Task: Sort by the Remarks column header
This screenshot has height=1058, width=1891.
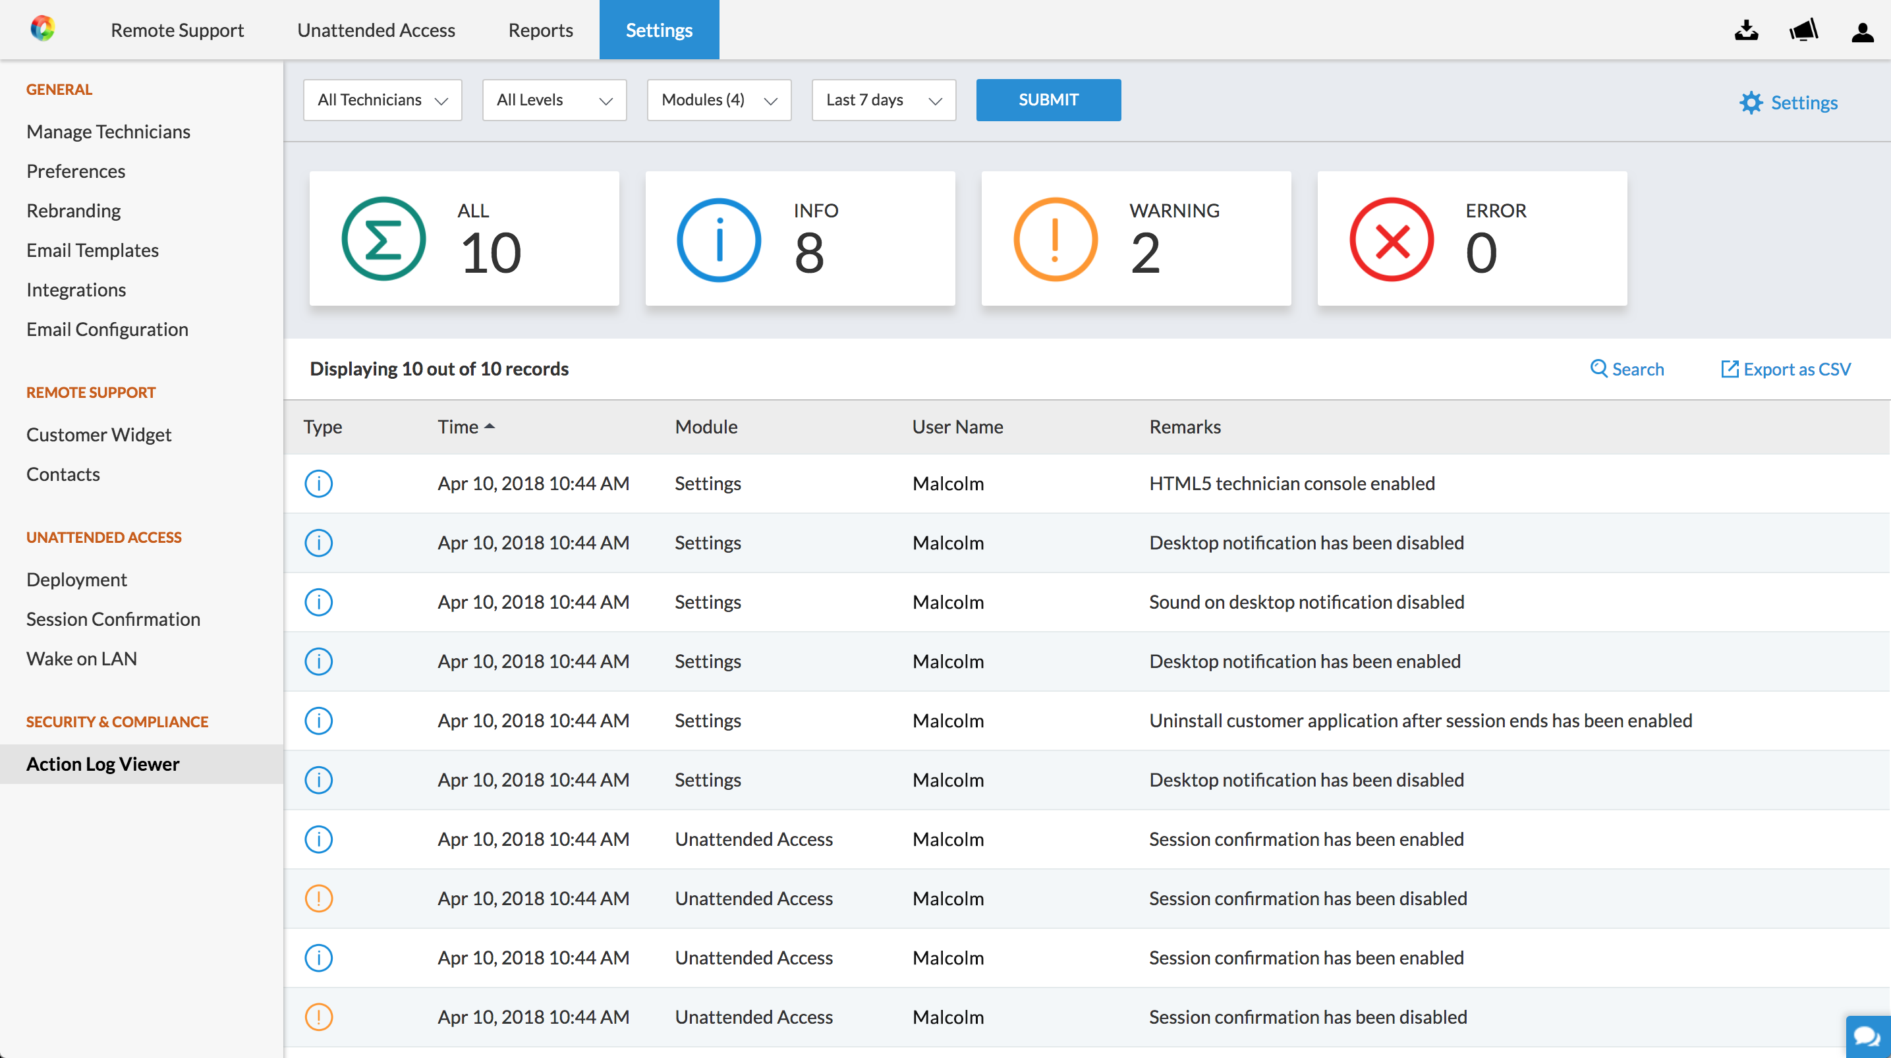Action: tap(1185, 427)
